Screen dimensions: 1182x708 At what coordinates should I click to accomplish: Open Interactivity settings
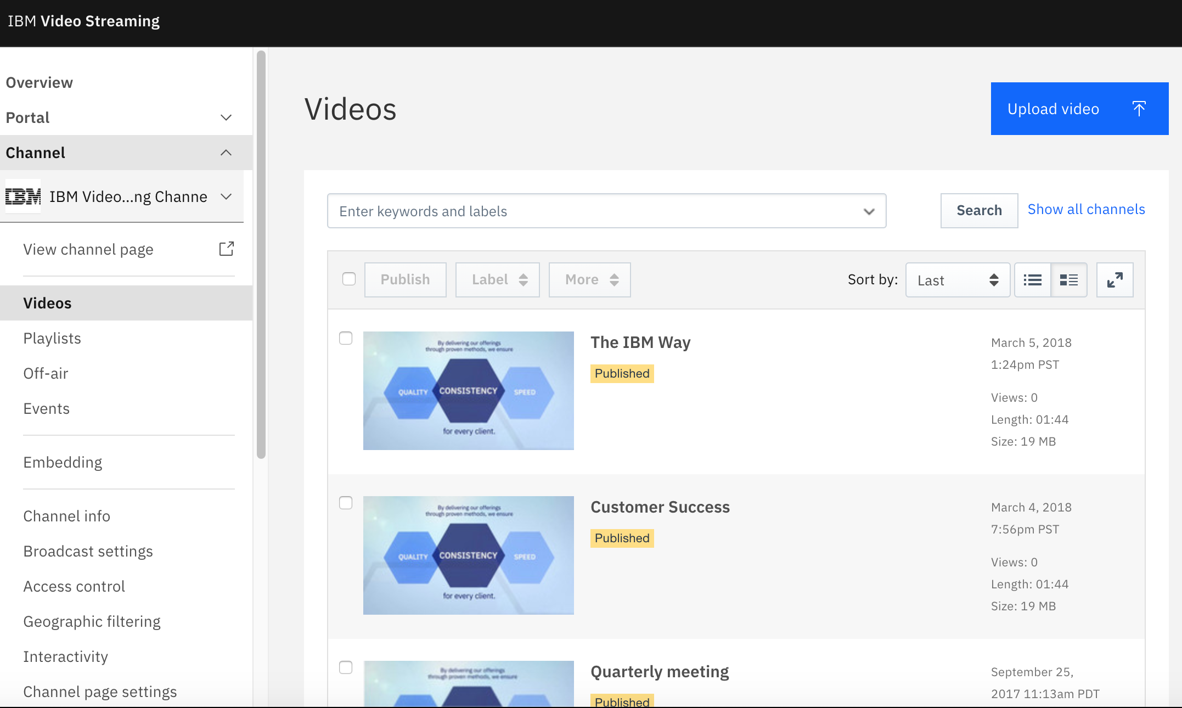click(x=65, y=656)
